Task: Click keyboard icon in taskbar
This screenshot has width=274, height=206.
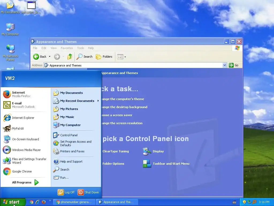Action: [x=234, y=202]
